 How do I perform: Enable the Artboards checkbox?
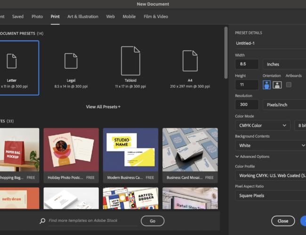point(289,85)
